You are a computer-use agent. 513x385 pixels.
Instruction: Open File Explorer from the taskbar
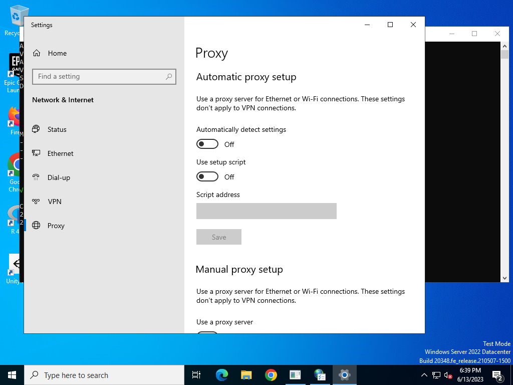pyautogui.click(x=246, y=375)
